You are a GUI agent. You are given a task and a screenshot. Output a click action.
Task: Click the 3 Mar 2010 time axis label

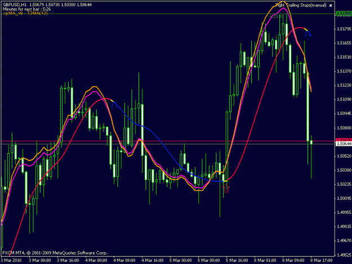click(11, 260)
